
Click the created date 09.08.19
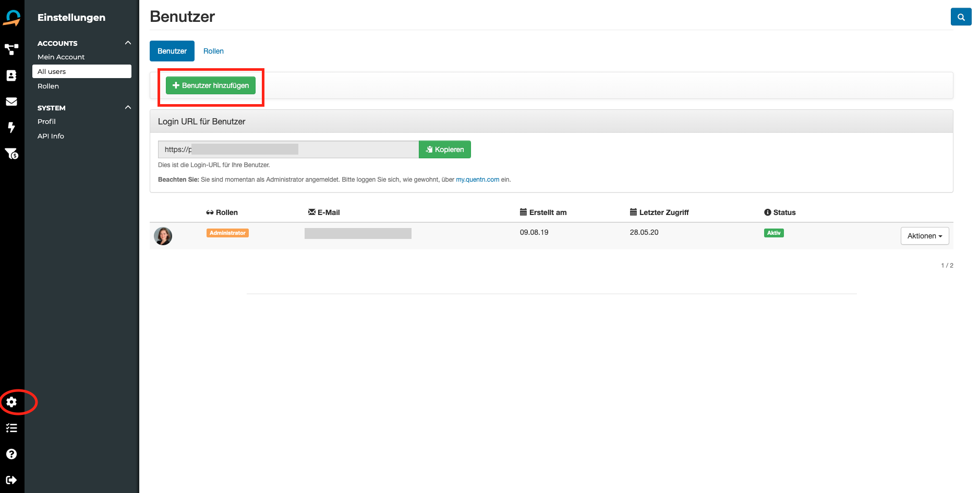point(534,232)
